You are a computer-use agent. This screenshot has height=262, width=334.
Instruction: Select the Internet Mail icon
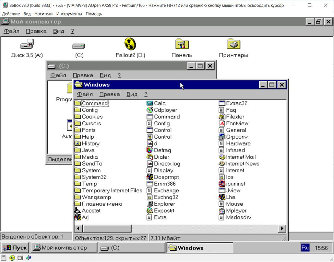coord(222,157)
